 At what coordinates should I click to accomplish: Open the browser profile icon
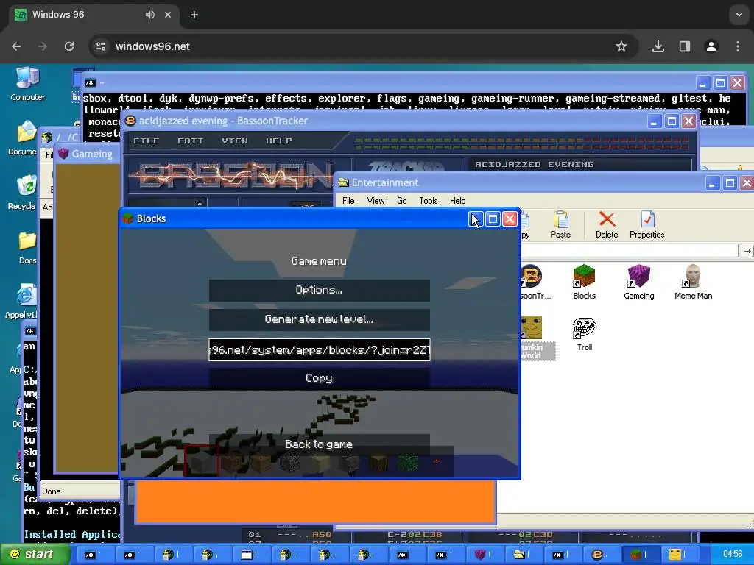click(x=711, y=46)
